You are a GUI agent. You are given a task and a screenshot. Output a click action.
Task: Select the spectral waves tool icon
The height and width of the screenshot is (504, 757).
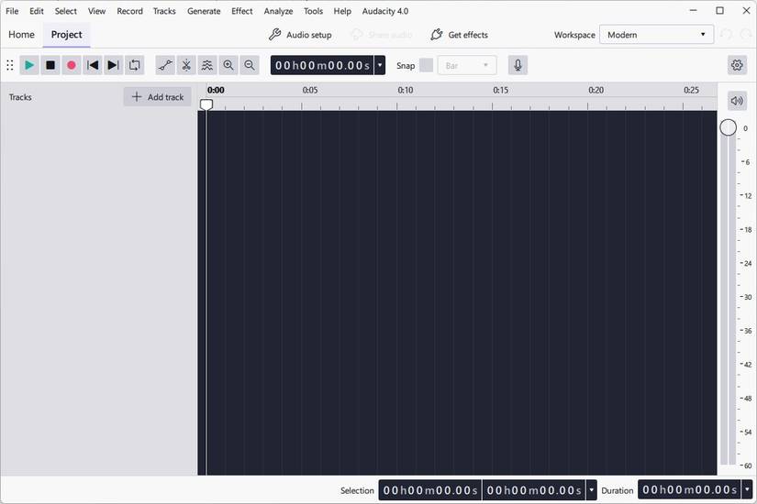(207, 65)
